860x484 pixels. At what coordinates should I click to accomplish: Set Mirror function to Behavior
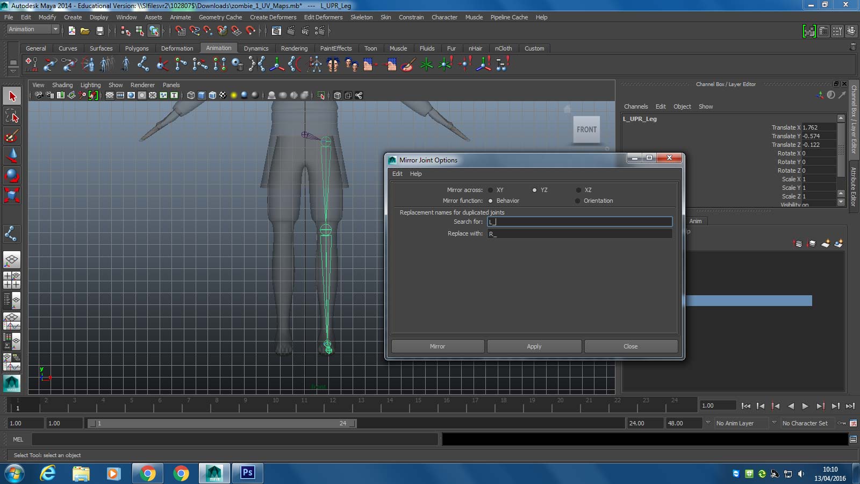[491, 201]
